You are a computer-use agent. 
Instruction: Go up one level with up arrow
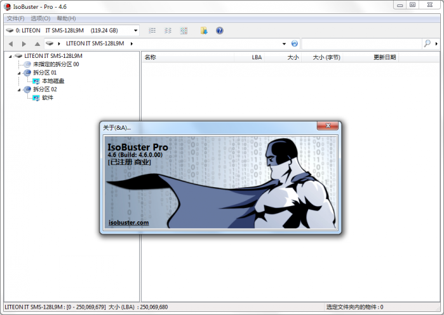[37, 44]
